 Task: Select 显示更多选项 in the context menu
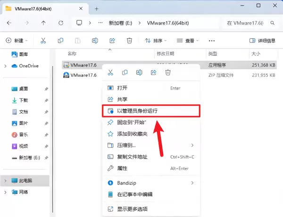(132, 209)
